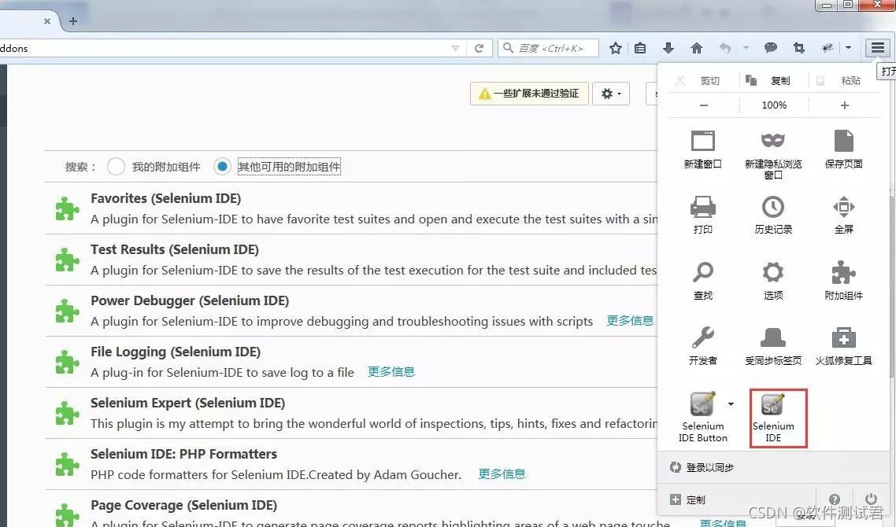896x527 pixels.
Task: Expand the address bar history dropdown arrow
Action: tap(455, 49)
